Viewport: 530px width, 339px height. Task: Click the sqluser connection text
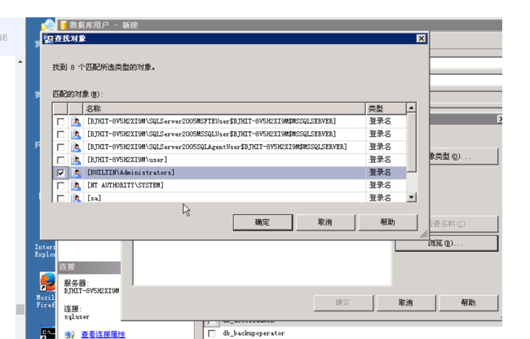[77, 317]
